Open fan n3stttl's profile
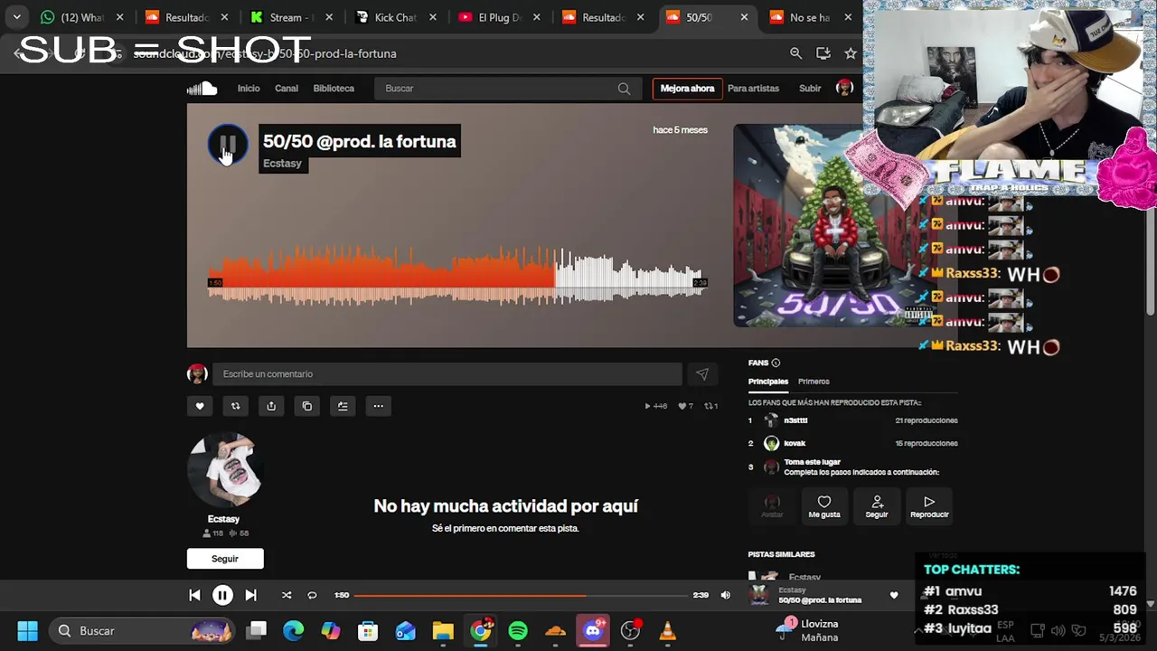 click(795, 420)
